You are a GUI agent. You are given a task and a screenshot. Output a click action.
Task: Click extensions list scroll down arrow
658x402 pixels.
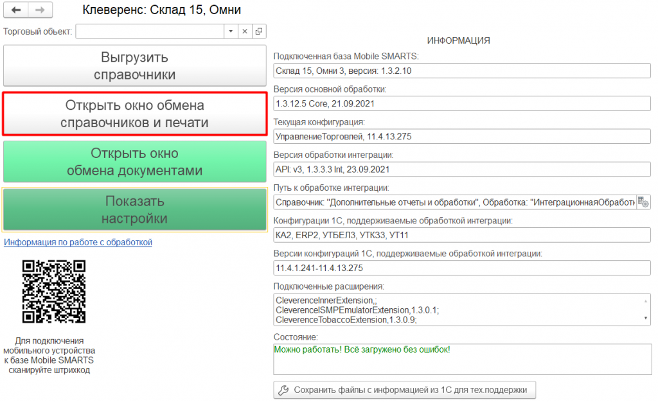pyautogui.click(x=645, y=319)
